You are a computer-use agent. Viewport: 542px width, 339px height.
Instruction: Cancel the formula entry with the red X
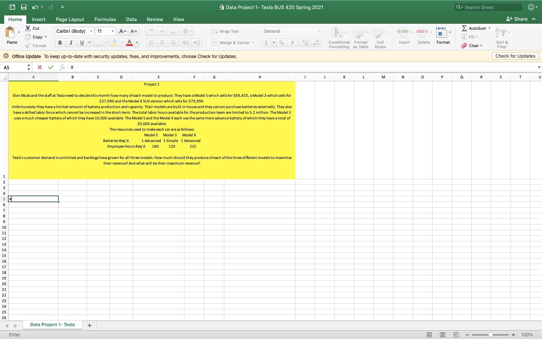click(x=40, y=67)
